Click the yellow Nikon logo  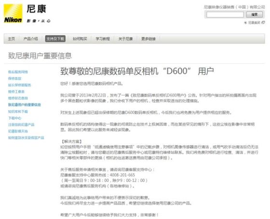(x=13, y=14)
